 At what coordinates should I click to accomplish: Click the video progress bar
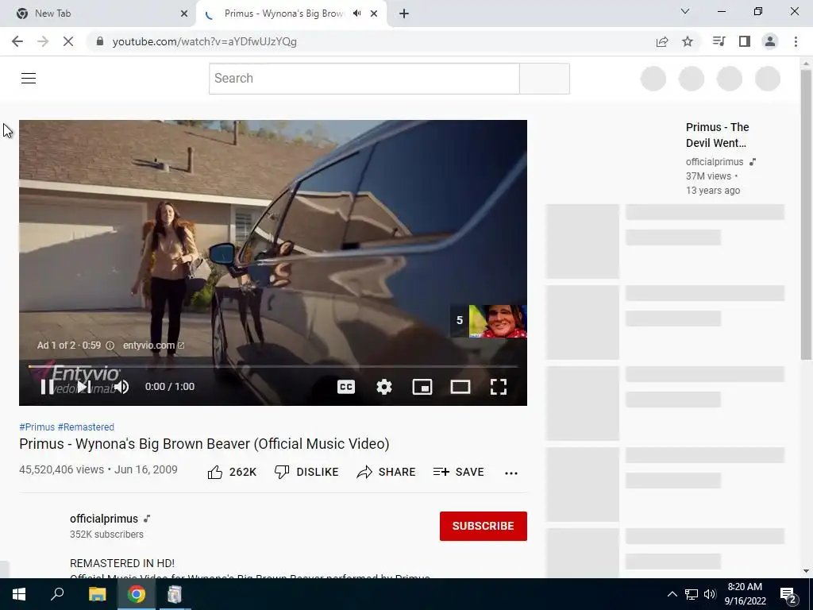pyautogui.click(x=273, y=366)
